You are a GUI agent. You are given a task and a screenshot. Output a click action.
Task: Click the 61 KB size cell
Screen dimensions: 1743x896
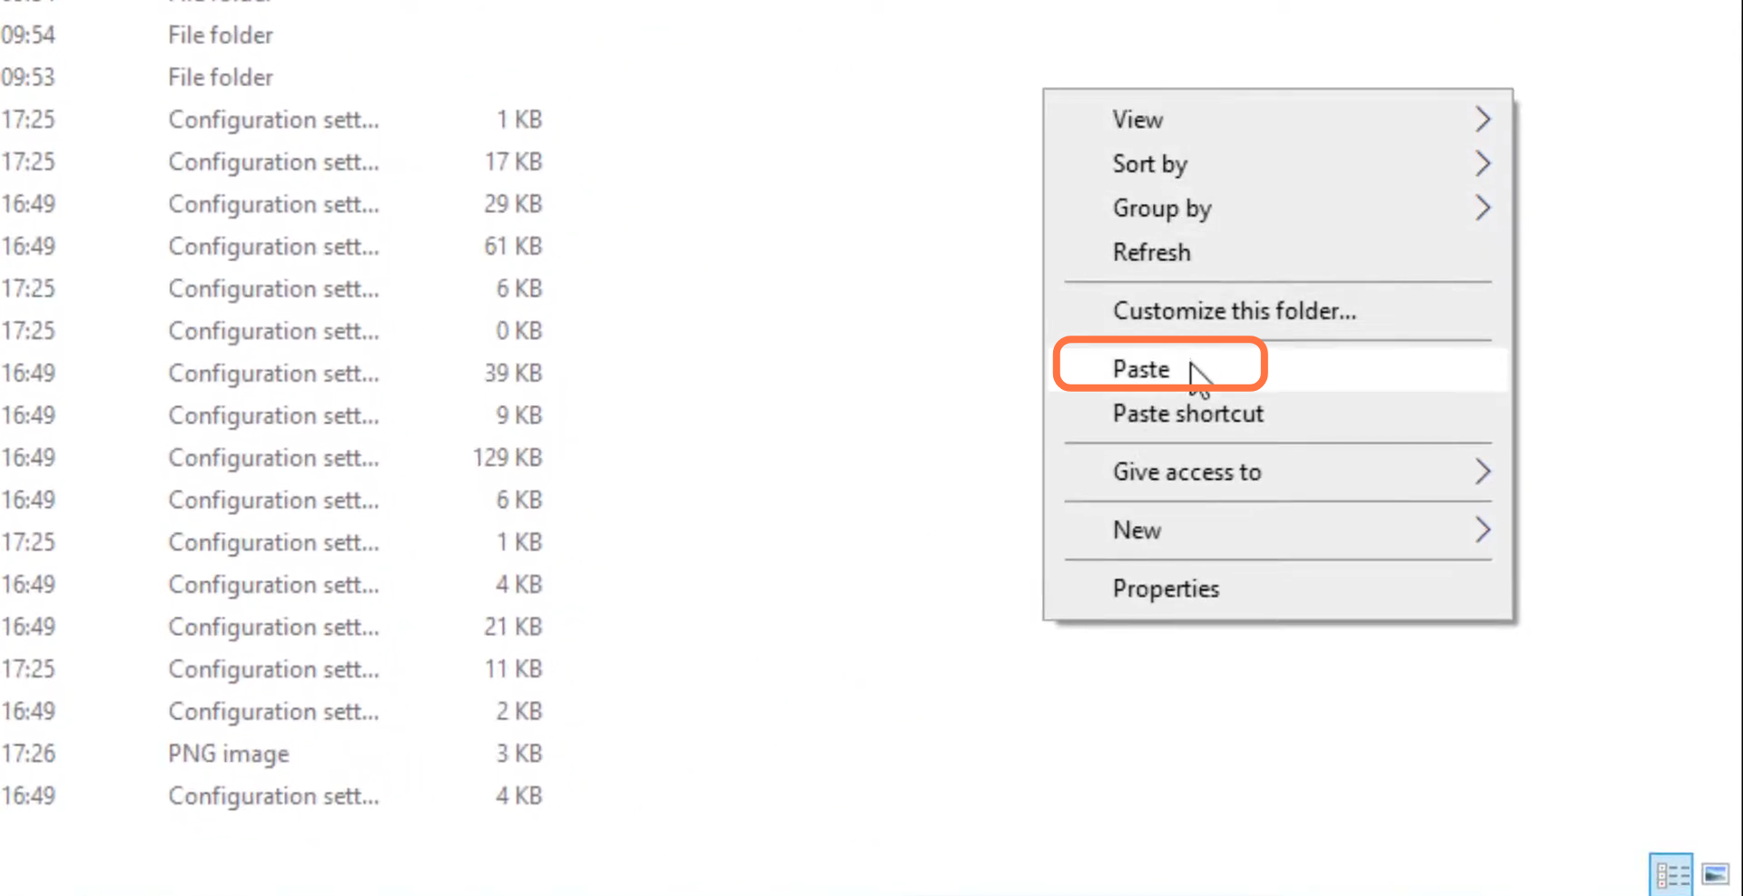tap(512, 246)
